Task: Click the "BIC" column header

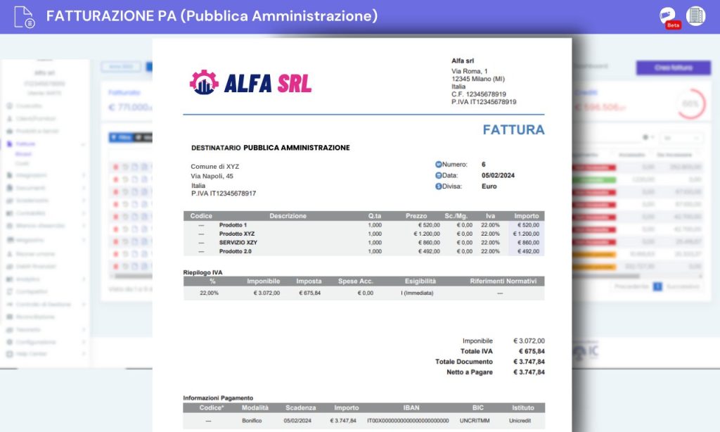Action: [477, 407]
